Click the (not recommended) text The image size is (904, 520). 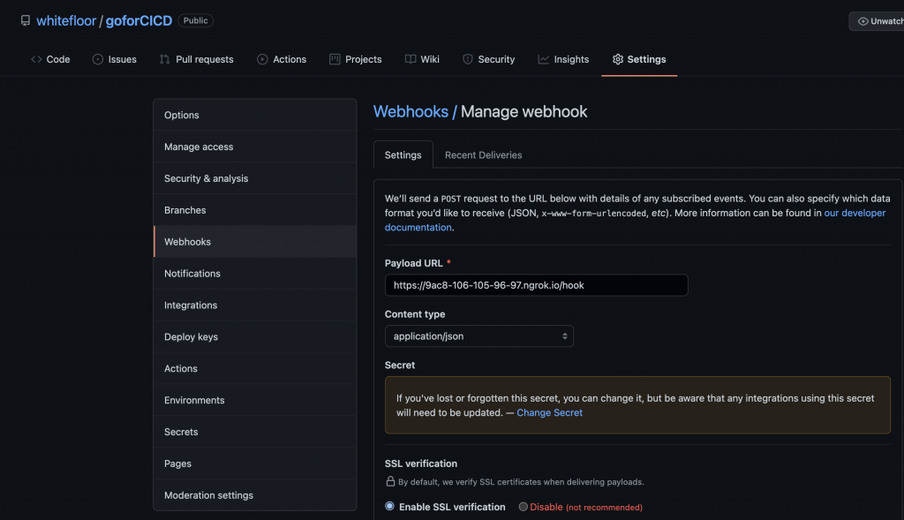point(604,508)
